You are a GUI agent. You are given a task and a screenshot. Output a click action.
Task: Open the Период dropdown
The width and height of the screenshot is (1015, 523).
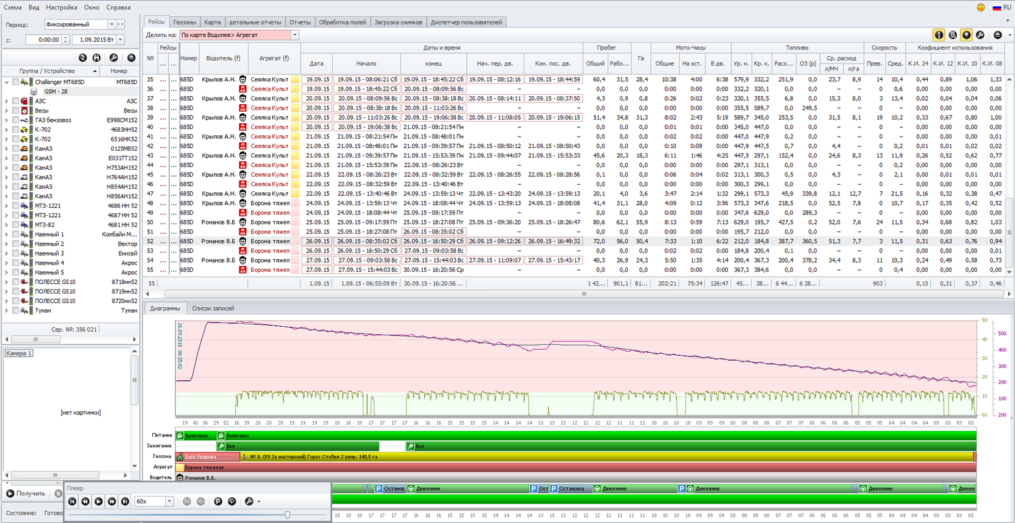tap(112, 24)
